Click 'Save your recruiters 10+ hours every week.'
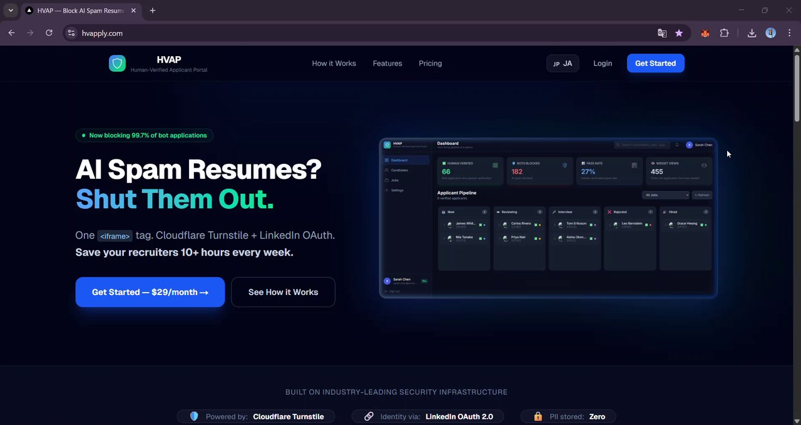Image resolution: width=801 pixels, height=425 pixels. [x=185, y=252]
